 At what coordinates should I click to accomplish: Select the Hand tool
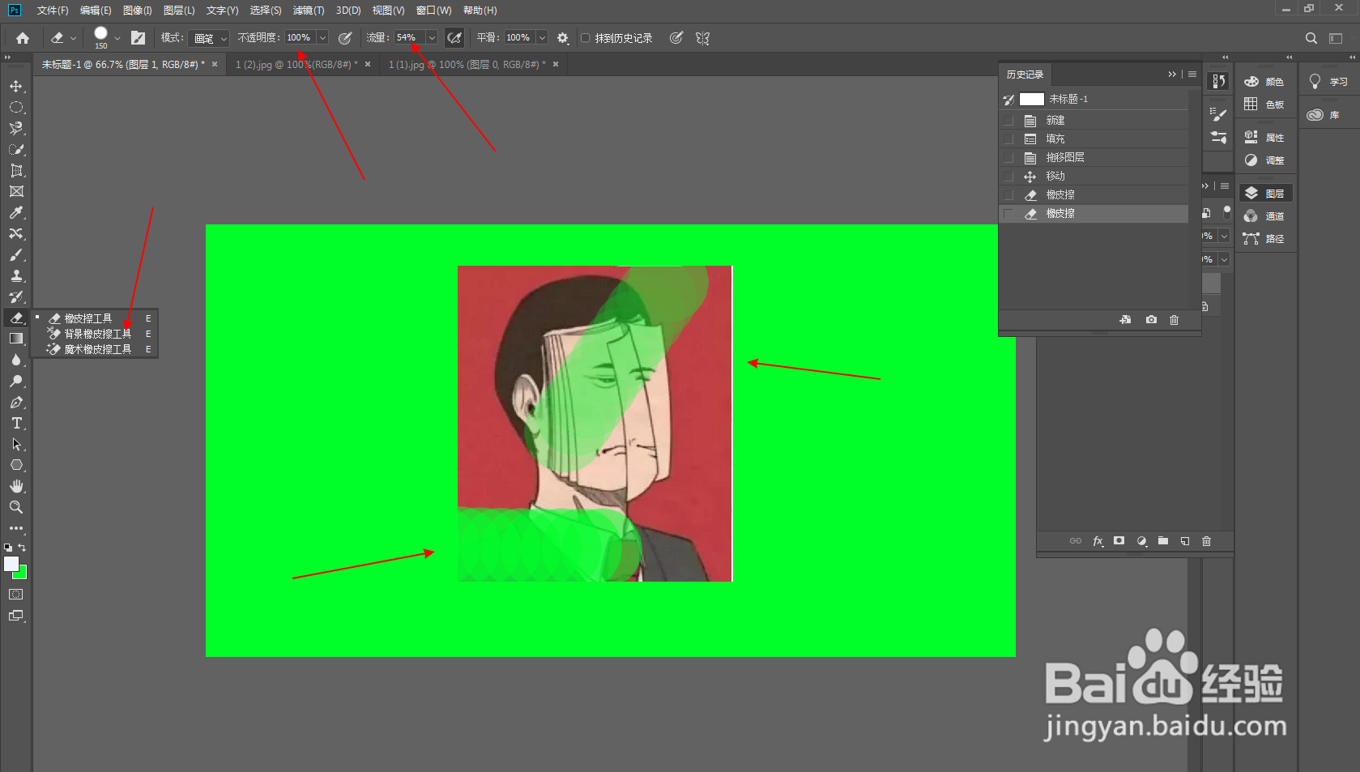tap(16, 486)
